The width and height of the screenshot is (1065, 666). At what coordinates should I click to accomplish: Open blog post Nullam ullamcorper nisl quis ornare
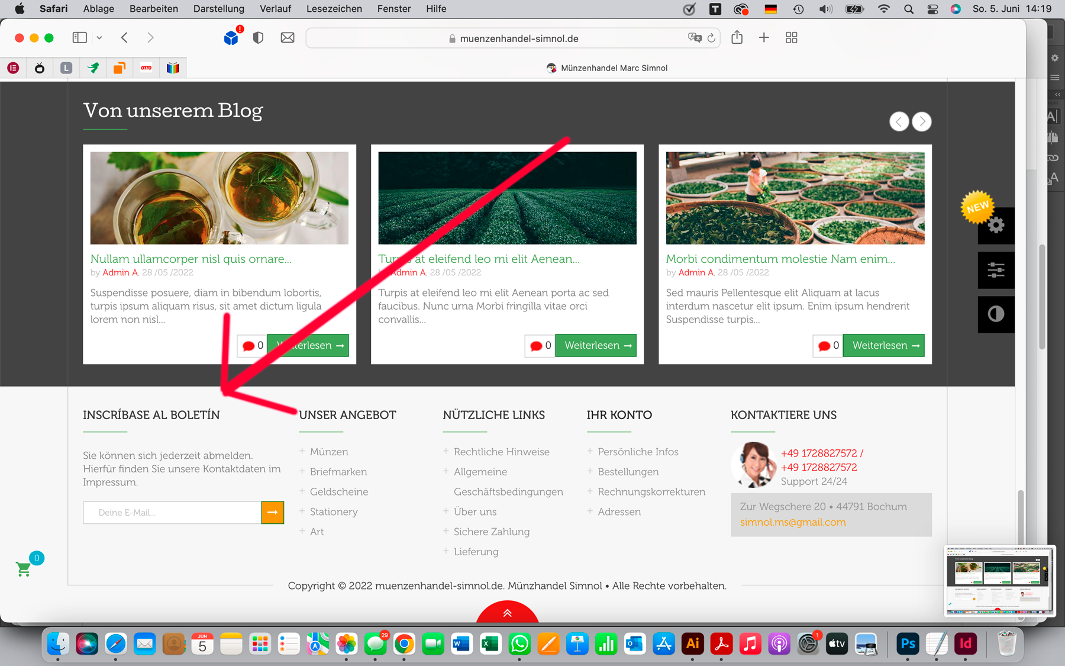tap(191, 259)
